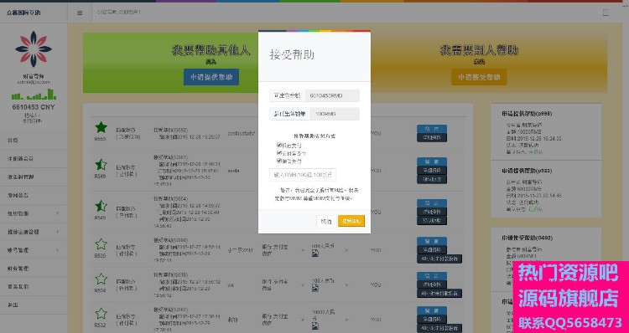Click the 申请提供帮助(p923) card title

pos(527,171)
